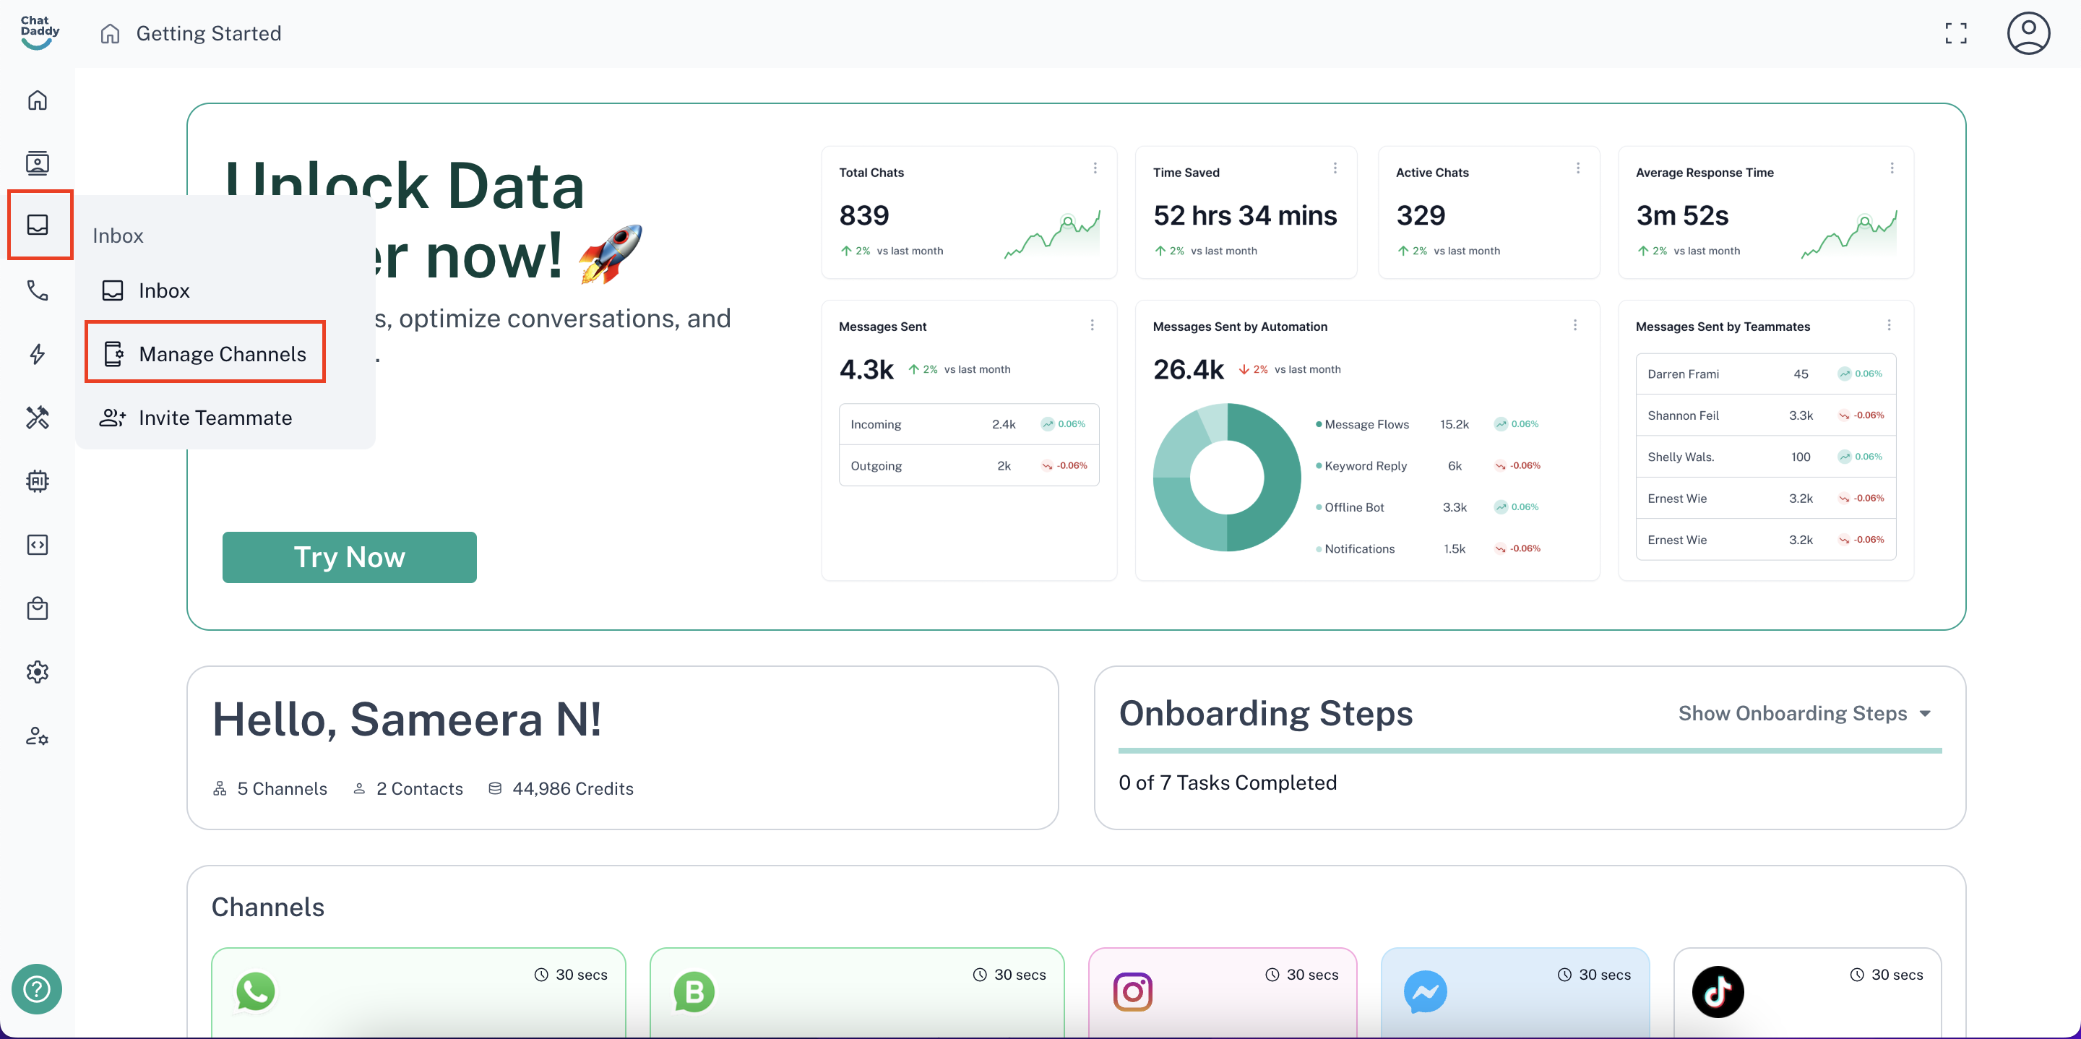Open the user settings icon in the sidebar
Screen dimensions: 2081x1039
click(37, 736)
